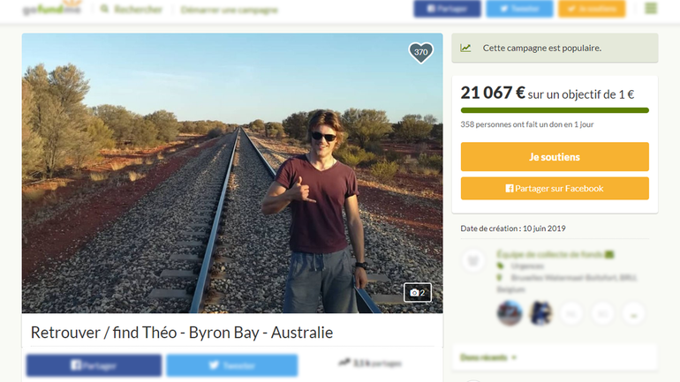Click the 'Tweeter' button below the title
Screen dimensions: 680x382
(x=231, y=365)
